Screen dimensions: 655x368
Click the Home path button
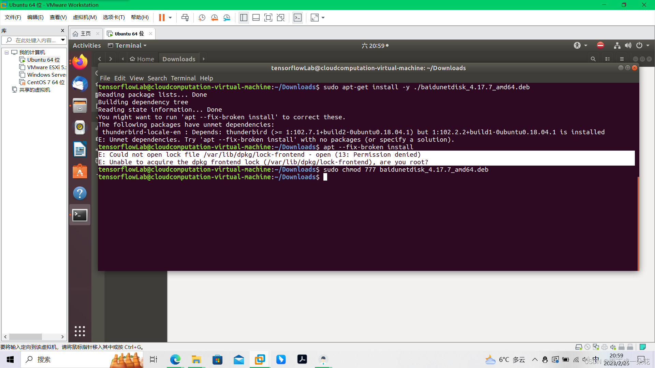142,59
